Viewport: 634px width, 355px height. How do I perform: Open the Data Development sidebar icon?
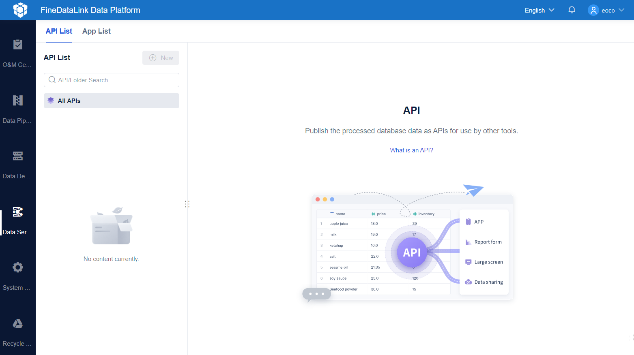click(18, 156)
